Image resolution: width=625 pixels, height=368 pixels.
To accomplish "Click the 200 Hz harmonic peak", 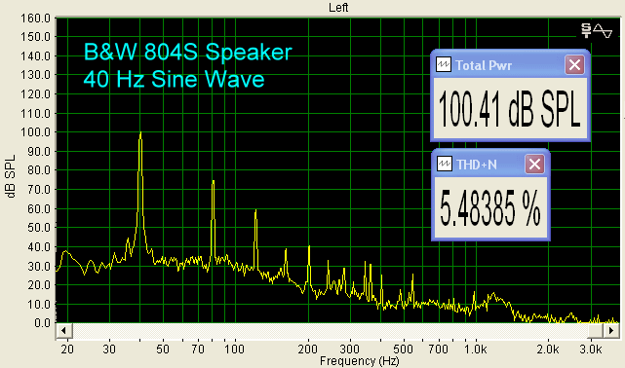I will click(x=309, y=247).
